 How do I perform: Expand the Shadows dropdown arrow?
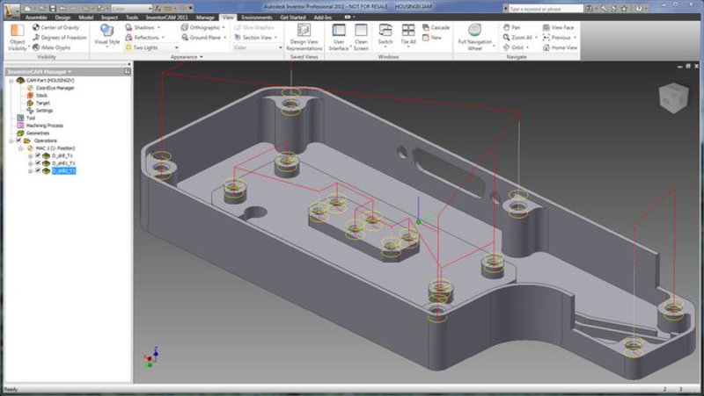coord(158,27)
